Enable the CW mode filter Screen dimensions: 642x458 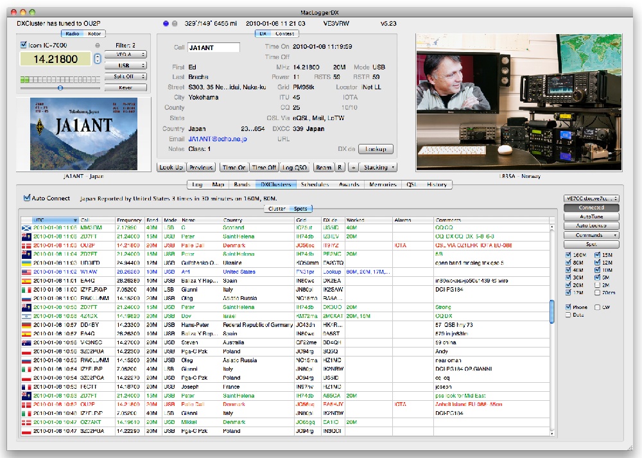(597, 307)
